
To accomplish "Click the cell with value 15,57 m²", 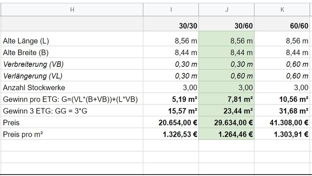I will [171, 111].
